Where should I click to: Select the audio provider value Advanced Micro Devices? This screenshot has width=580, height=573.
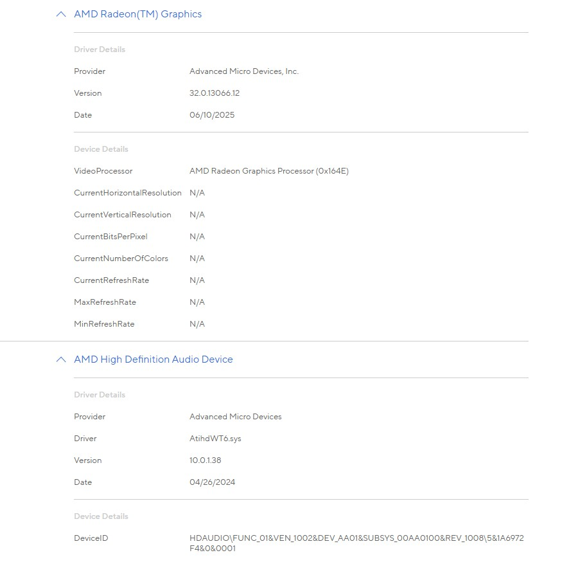click(235, 416)
